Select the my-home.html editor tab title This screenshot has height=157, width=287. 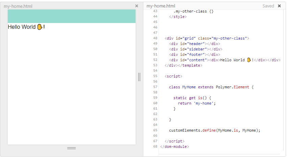pos(161,6)
